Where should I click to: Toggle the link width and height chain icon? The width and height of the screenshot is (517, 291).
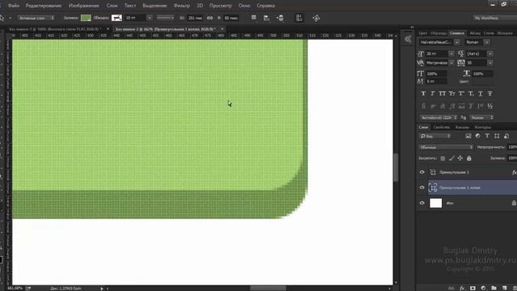click(x=210, y=18)
